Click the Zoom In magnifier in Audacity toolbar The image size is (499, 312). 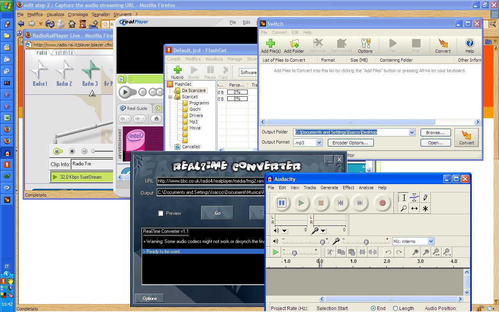tap(416, 252)
